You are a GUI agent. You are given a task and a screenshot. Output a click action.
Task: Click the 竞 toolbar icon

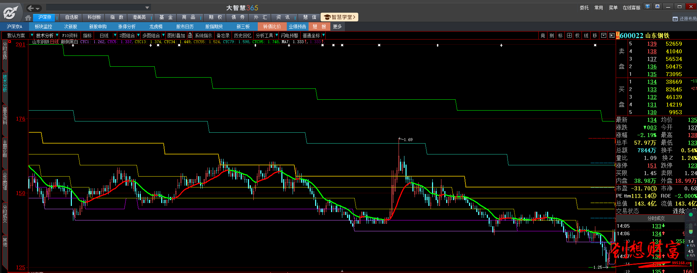pyautogui.click(x=543, y=36)
